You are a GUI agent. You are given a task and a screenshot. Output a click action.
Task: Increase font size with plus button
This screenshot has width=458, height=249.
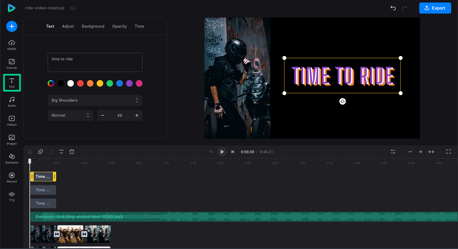(137, 115)
